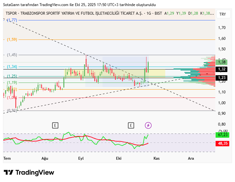Click the D1,28 low value
The width and height of the screenshot is (235, 182).
(193, 13)
